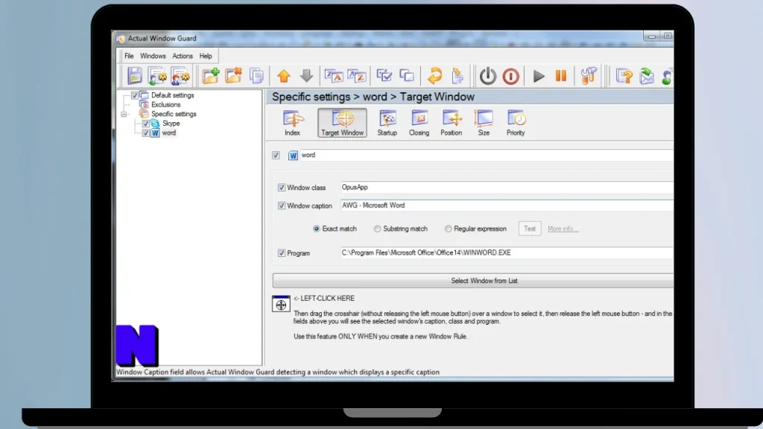This screenshot has height=429, width=763.
Task: Click the Program path input field
Action: click(507, 253)
